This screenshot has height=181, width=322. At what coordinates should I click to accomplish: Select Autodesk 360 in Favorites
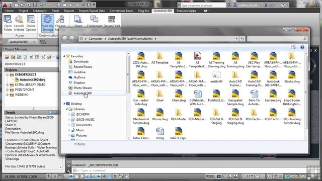(x=83, y=93)
